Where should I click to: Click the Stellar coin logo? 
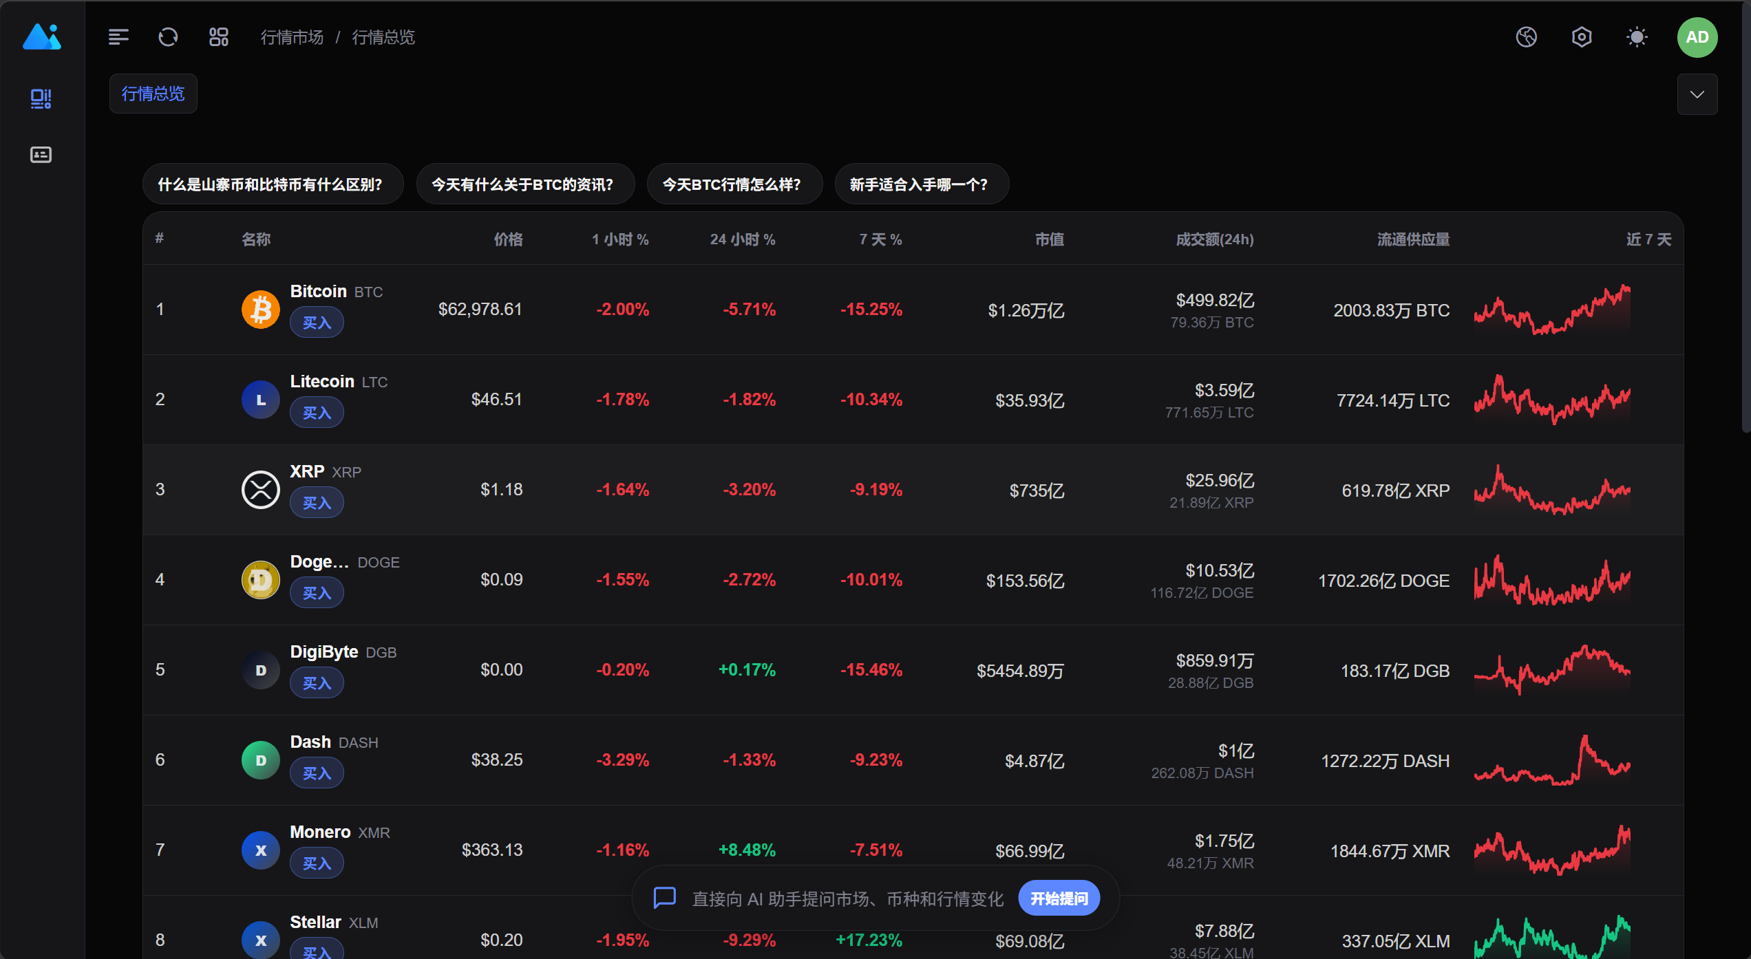coord(261,940)
